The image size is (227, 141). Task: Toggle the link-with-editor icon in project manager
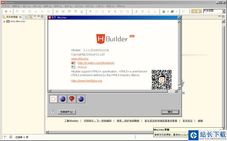pyautogui.click(x=31, y=17)
